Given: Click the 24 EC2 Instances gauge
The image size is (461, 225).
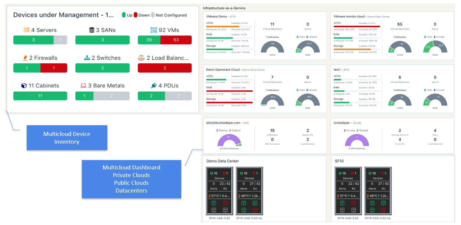Looking at the screenshot, I should point(229,140).
